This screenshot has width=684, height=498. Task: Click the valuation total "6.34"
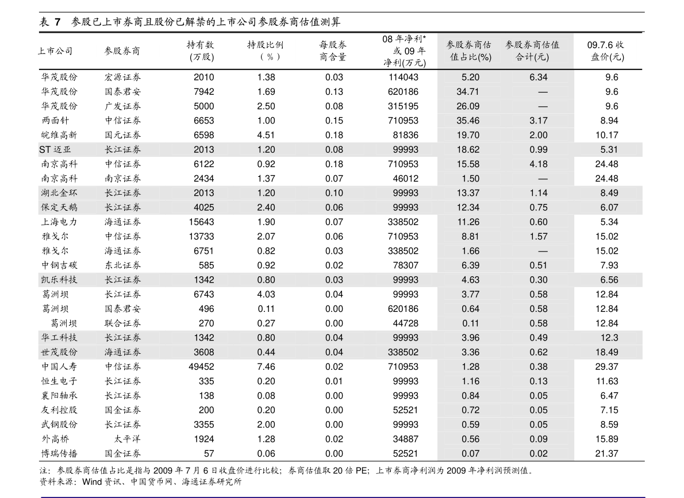click(539, 77)
